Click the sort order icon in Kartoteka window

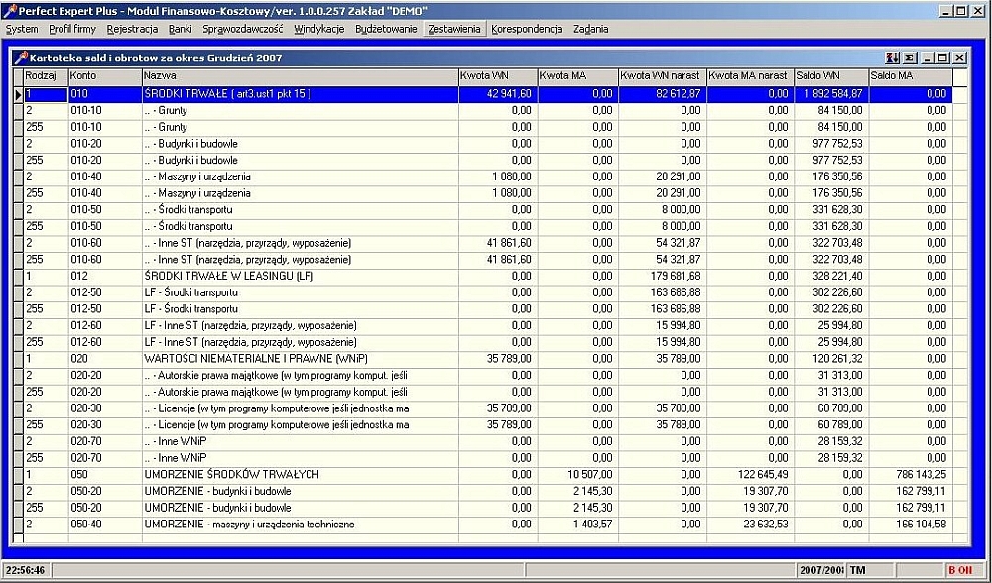[893, 58]
